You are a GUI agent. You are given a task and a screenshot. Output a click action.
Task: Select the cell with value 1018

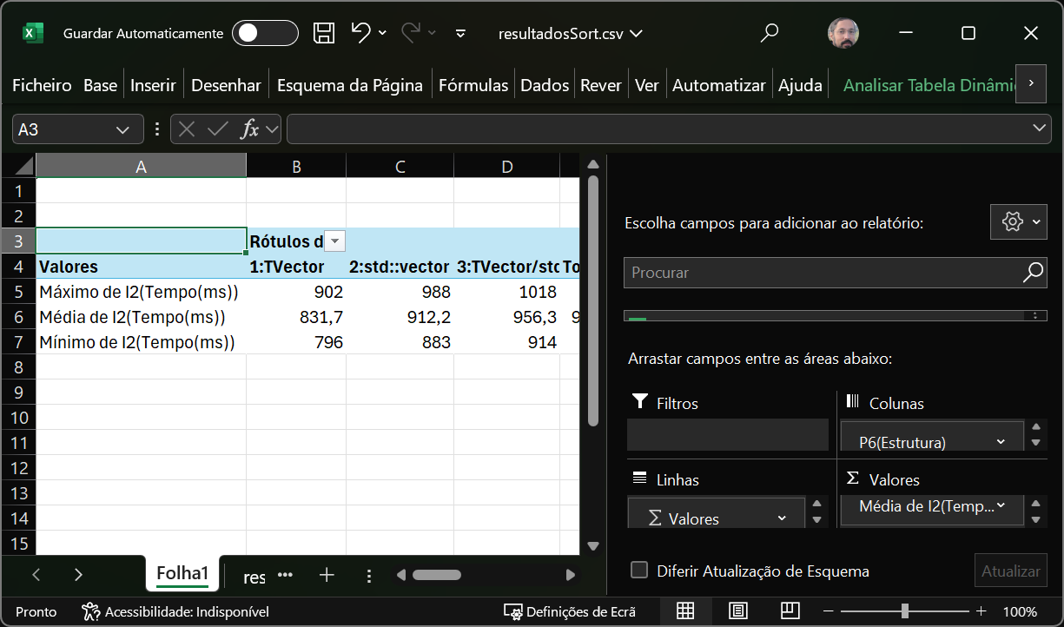click(x=507, y=292)
